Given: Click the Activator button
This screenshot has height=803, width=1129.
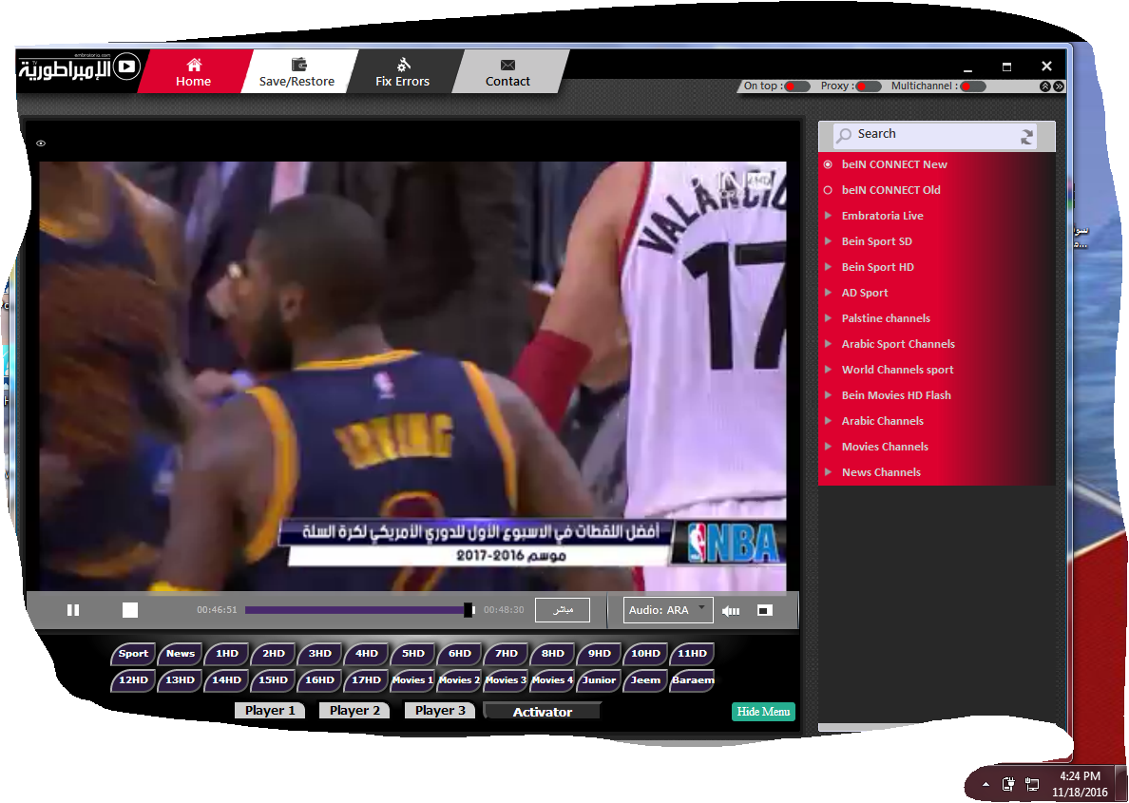Looking at the screenshot, I should (x=543, y=712).
